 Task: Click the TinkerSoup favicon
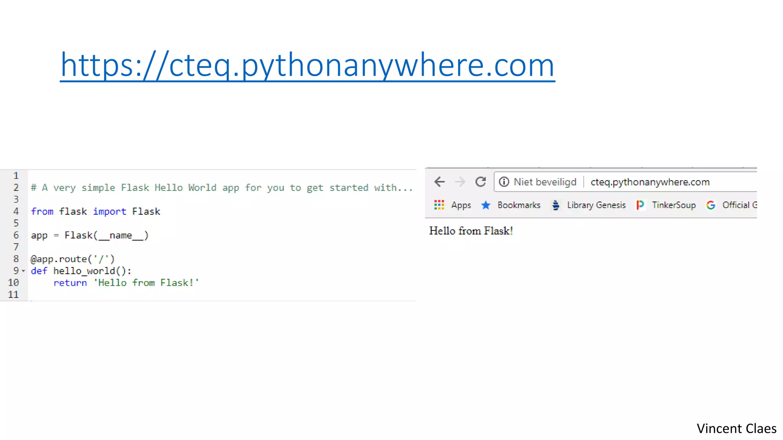pos(640,205)
